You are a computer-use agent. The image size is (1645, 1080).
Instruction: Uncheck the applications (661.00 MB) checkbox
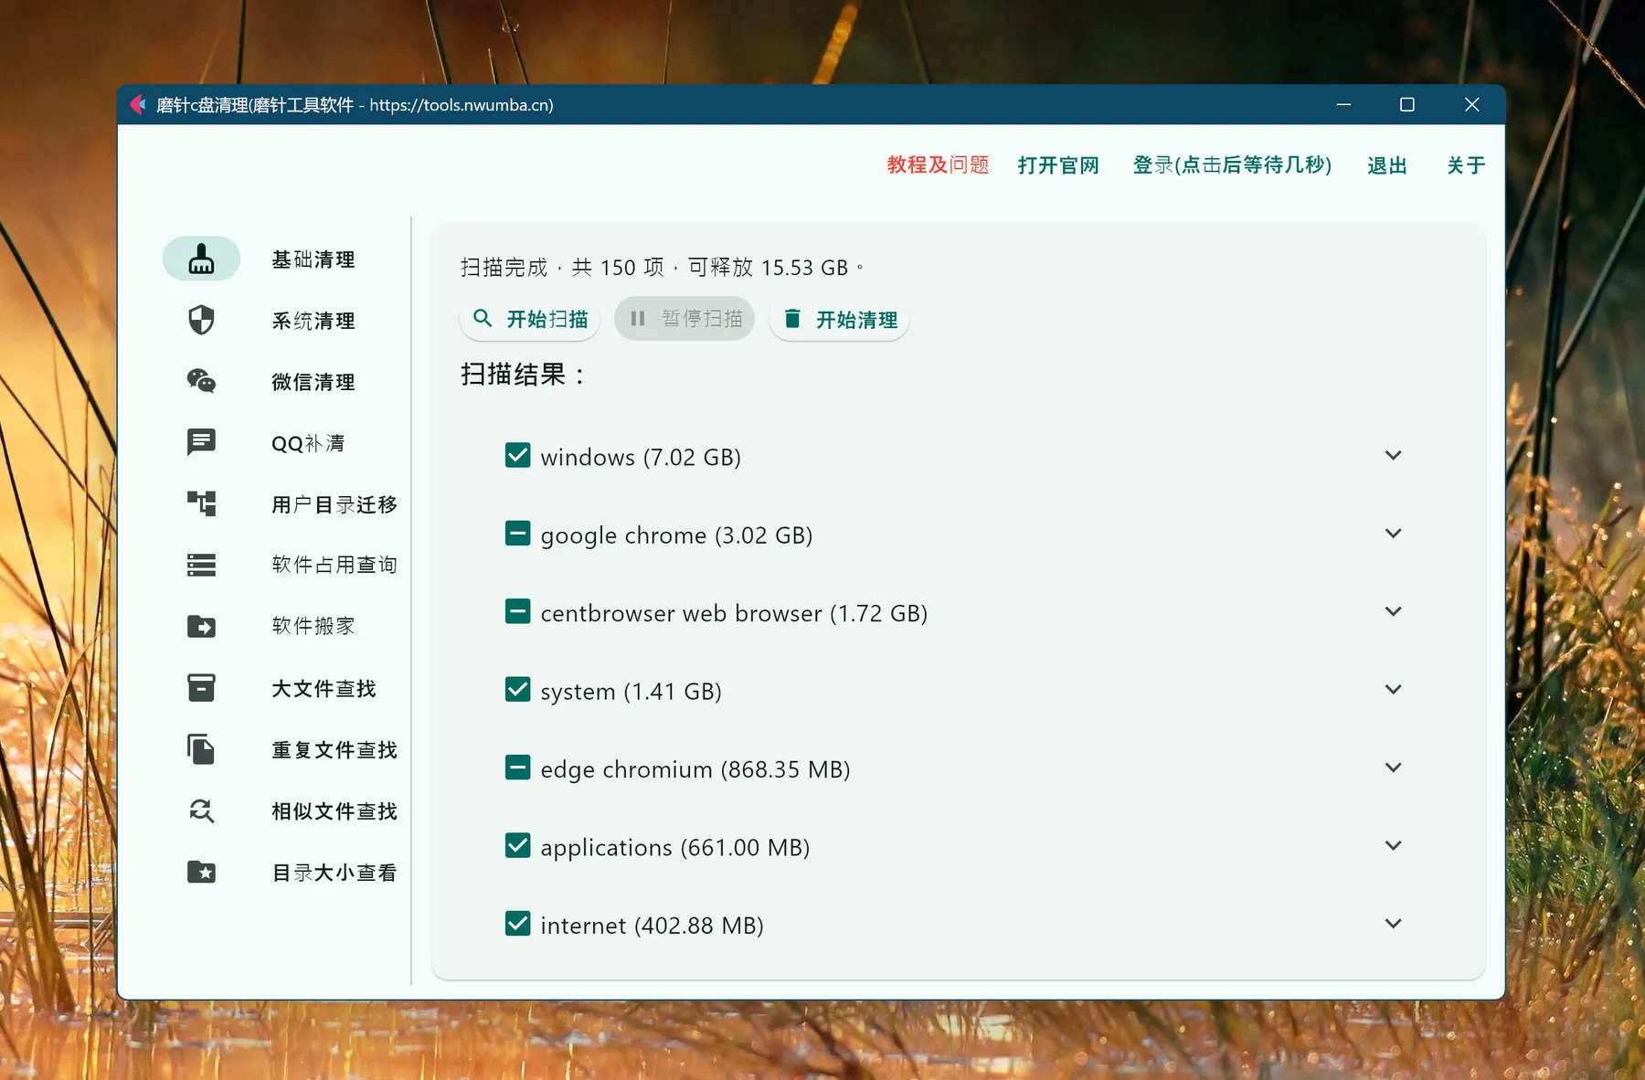point(517,845)
